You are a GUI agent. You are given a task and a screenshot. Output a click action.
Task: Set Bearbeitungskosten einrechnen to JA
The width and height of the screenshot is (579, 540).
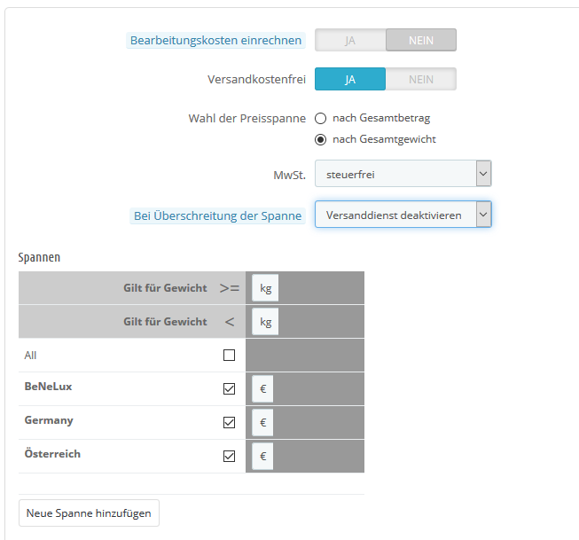point(350,40)
